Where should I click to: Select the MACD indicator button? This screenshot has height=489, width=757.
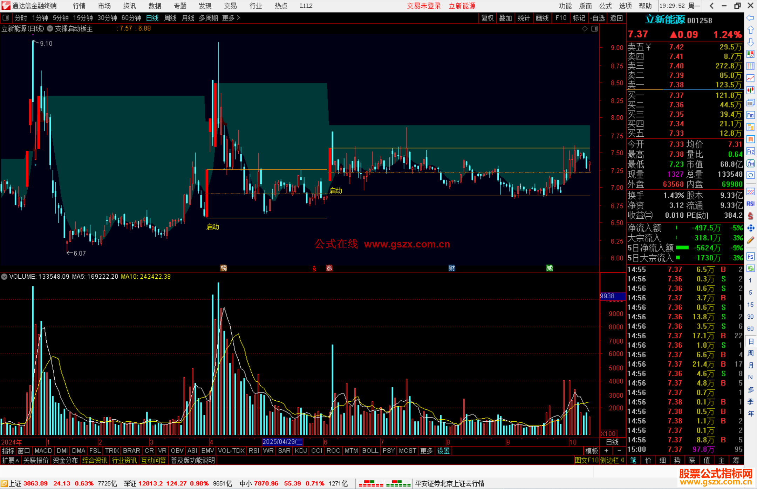click(43, 451)
